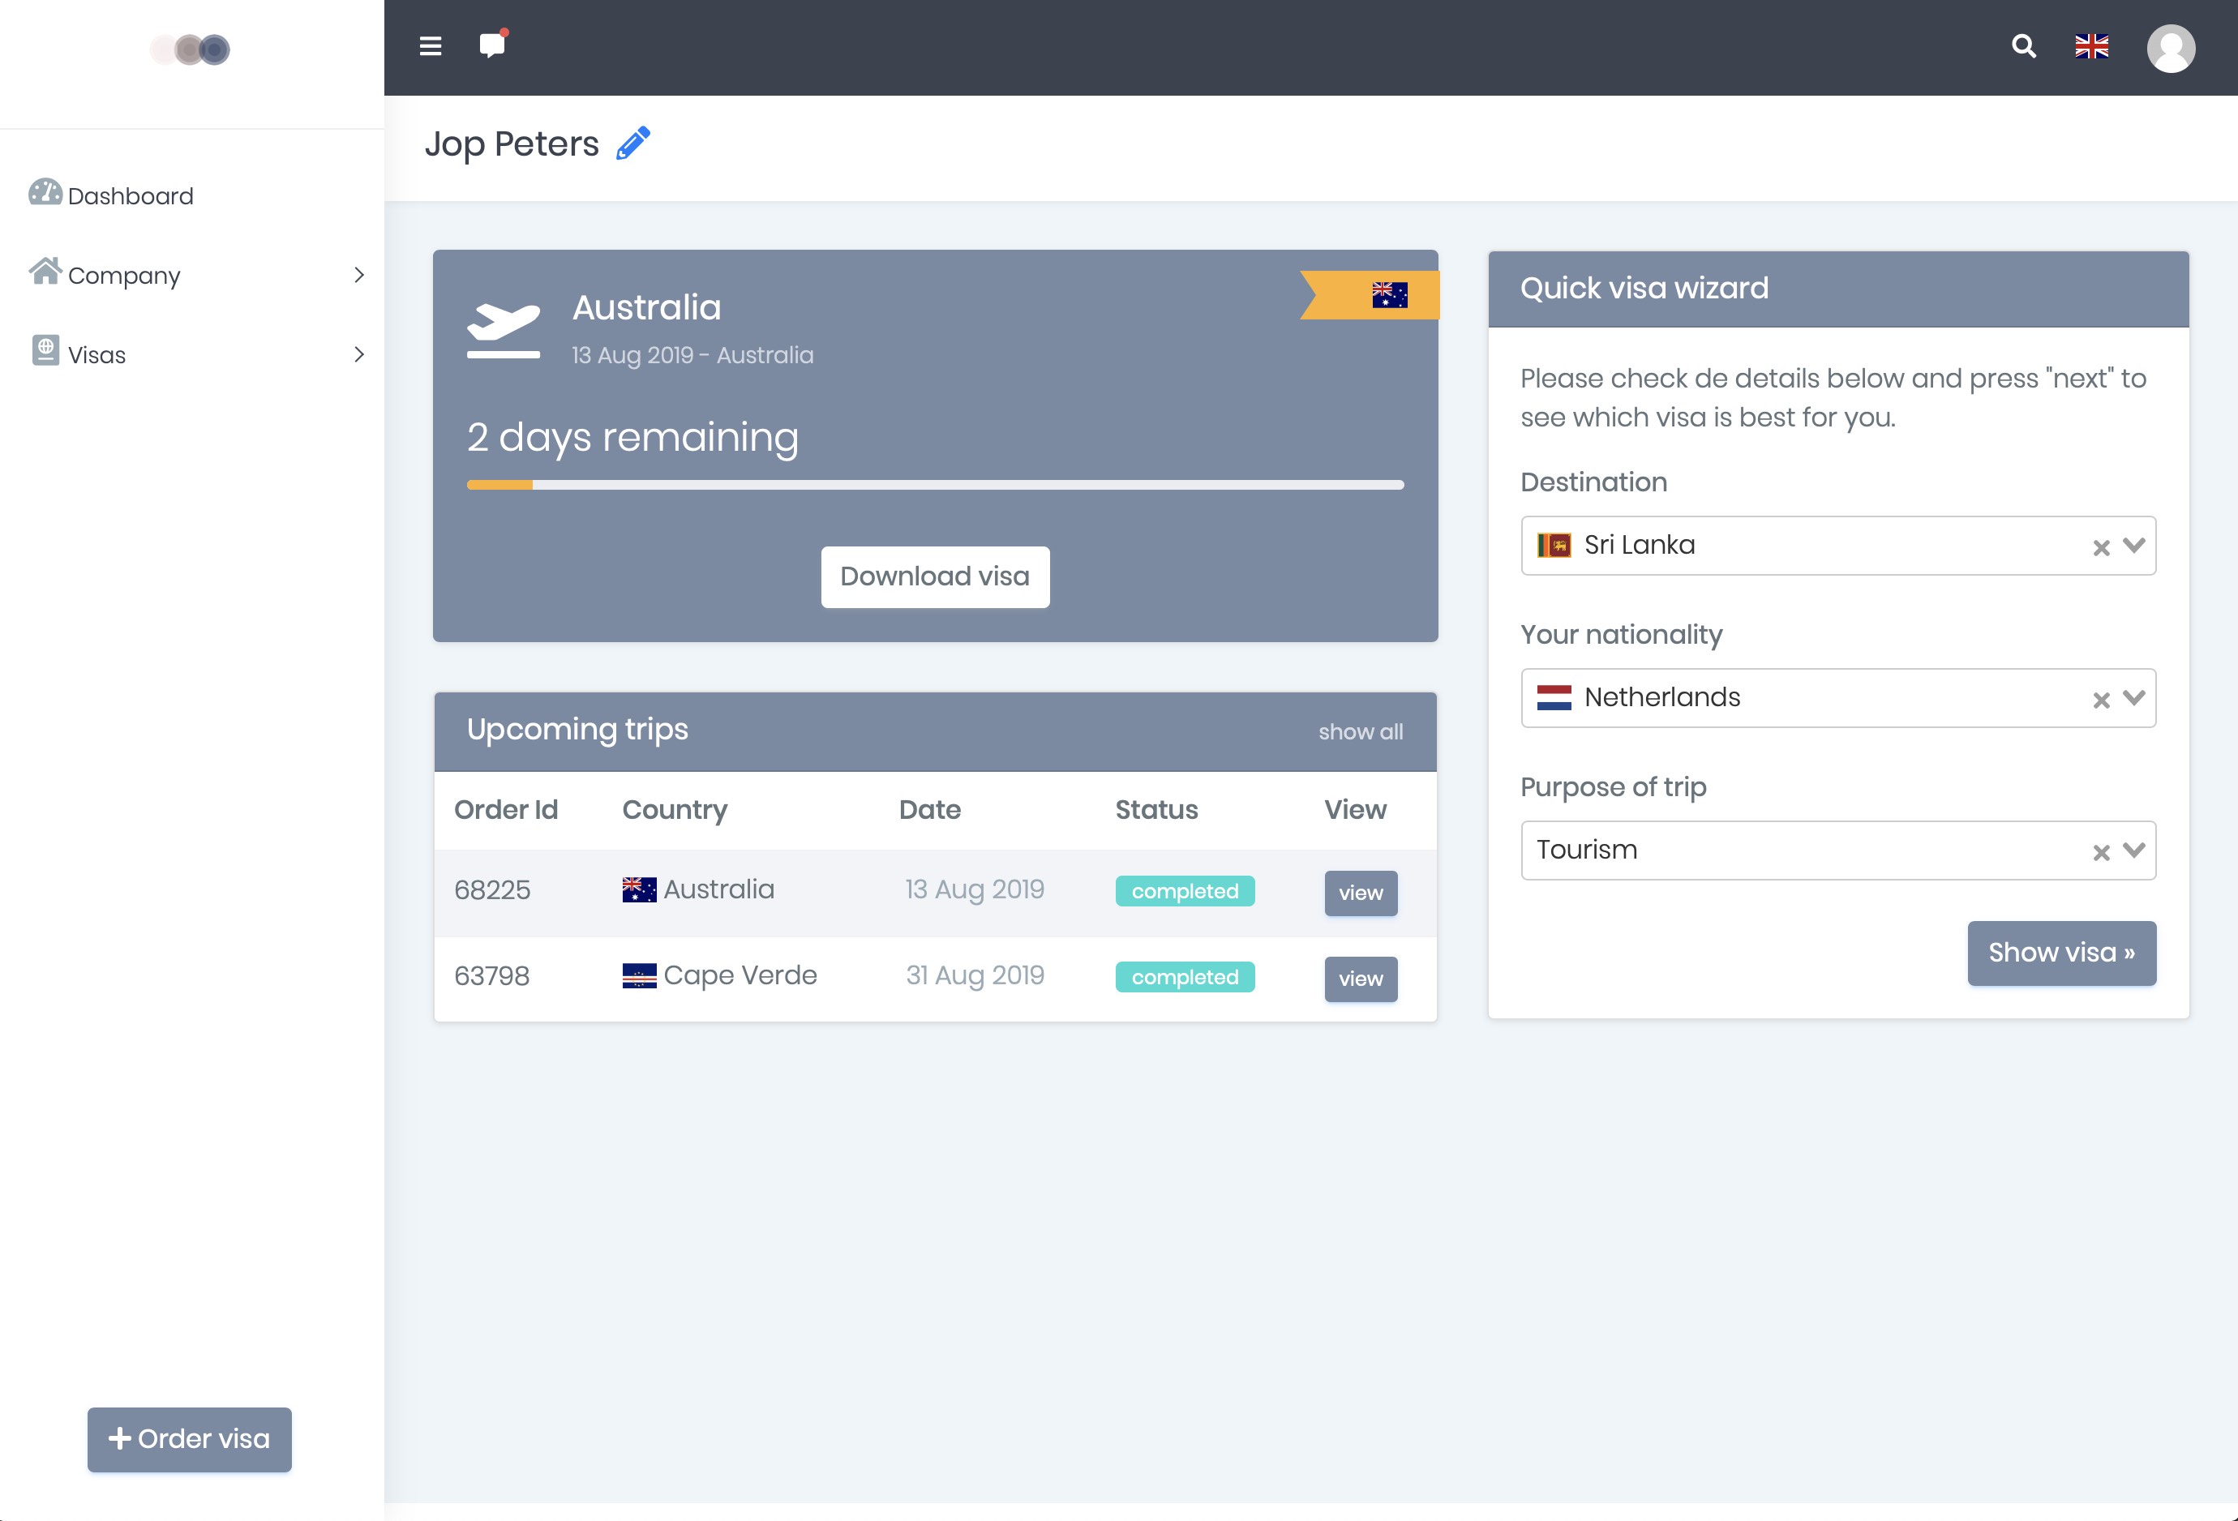The width and height of the screenshot is (2238, 1521).
Task: Click completed status badge for Cape Verde
Action: 1185,976
